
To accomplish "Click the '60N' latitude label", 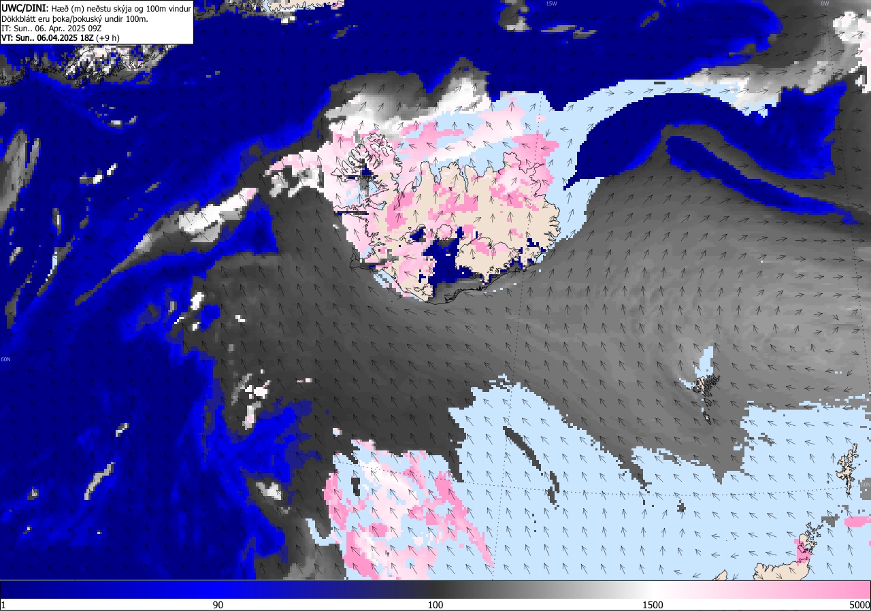I will click(5, 359).
